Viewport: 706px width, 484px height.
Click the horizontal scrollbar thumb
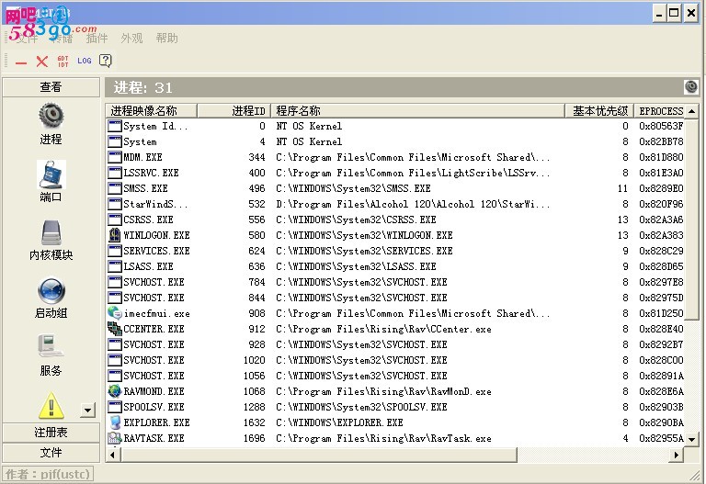(x=318, y=456)
